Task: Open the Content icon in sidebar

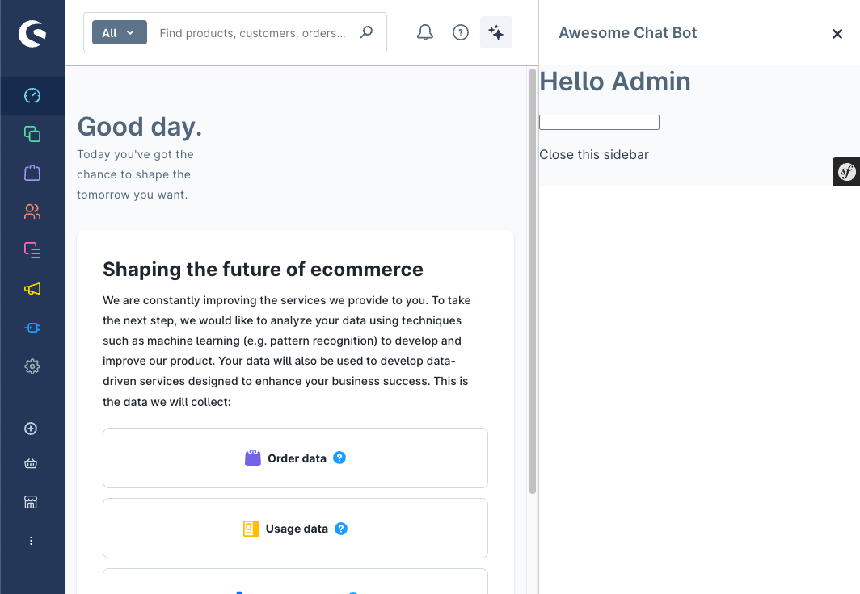Action: 32,250
